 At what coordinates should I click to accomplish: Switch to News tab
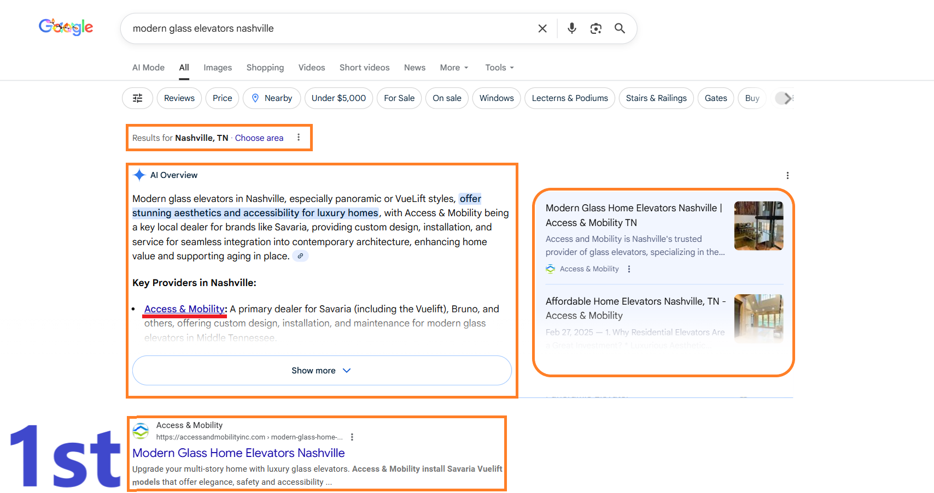click(415, 68)
